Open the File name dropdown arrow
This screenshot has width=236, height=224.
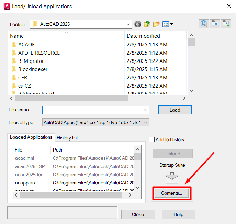146,110
